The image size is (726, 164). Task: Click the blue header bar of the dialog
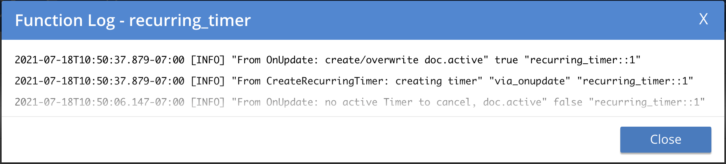click(x=447, y=20)
